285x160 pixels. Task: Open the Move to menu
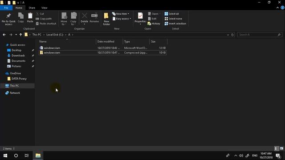pyautogui.click(x=64, y=19)
